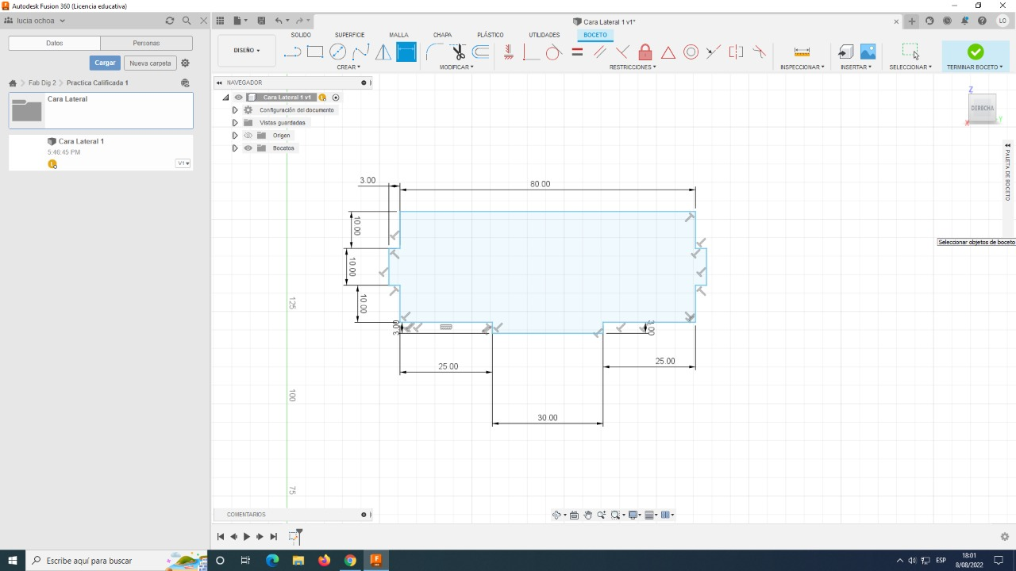The height and width of the screenshot is (571, 1016).
Task: Open the INSPECCIONAR dropdown menu
Action: click(802, 67)
